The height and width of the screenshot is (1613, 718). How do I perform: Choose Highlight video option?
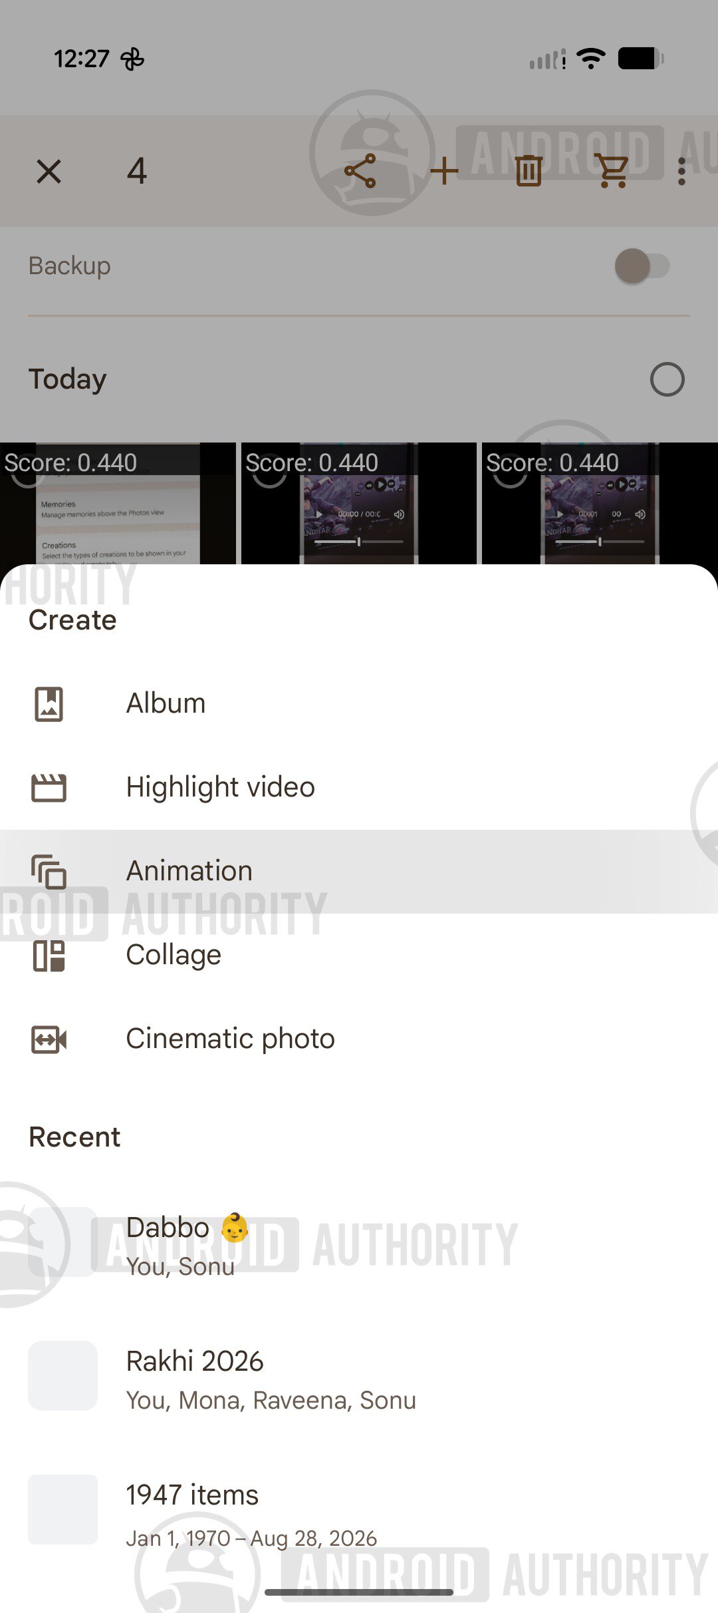pos(359,788)
